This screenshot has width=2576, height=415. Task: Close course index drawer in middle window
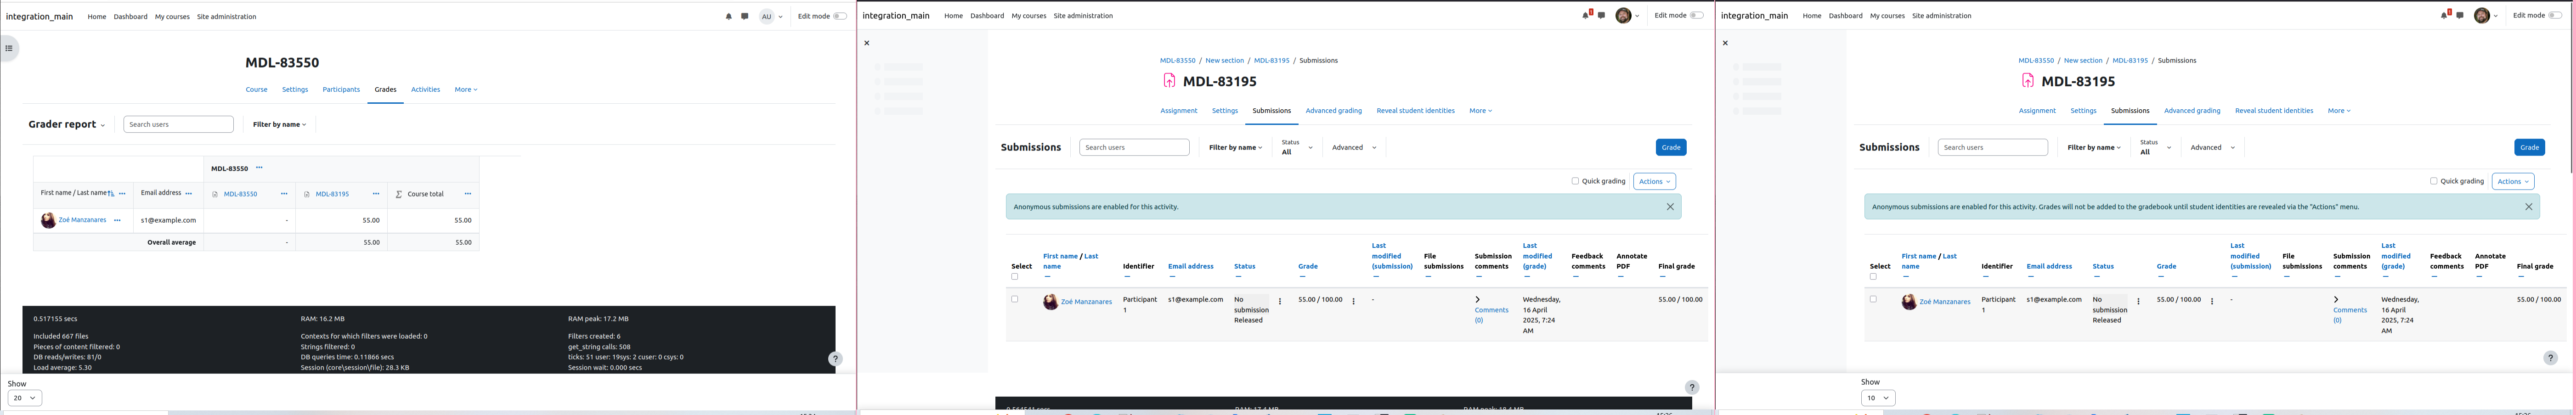pos(867,43)
